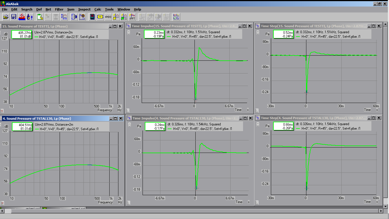Open the Help menu

coord(137,9)
